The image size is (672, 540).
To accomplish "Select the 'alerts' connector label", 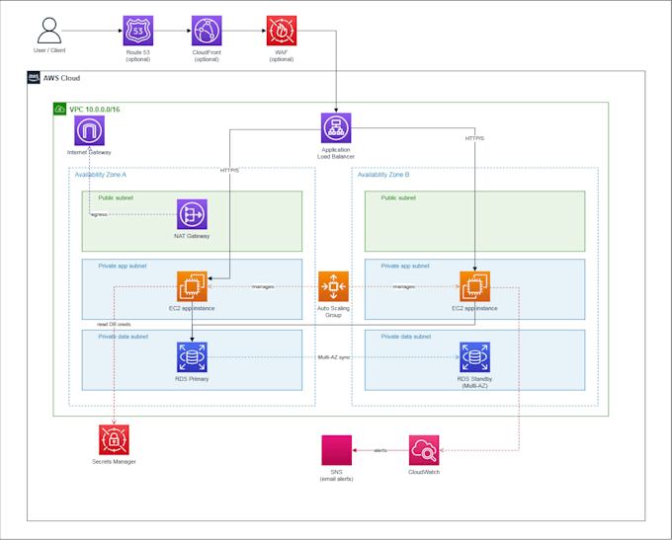I will 380,450.
